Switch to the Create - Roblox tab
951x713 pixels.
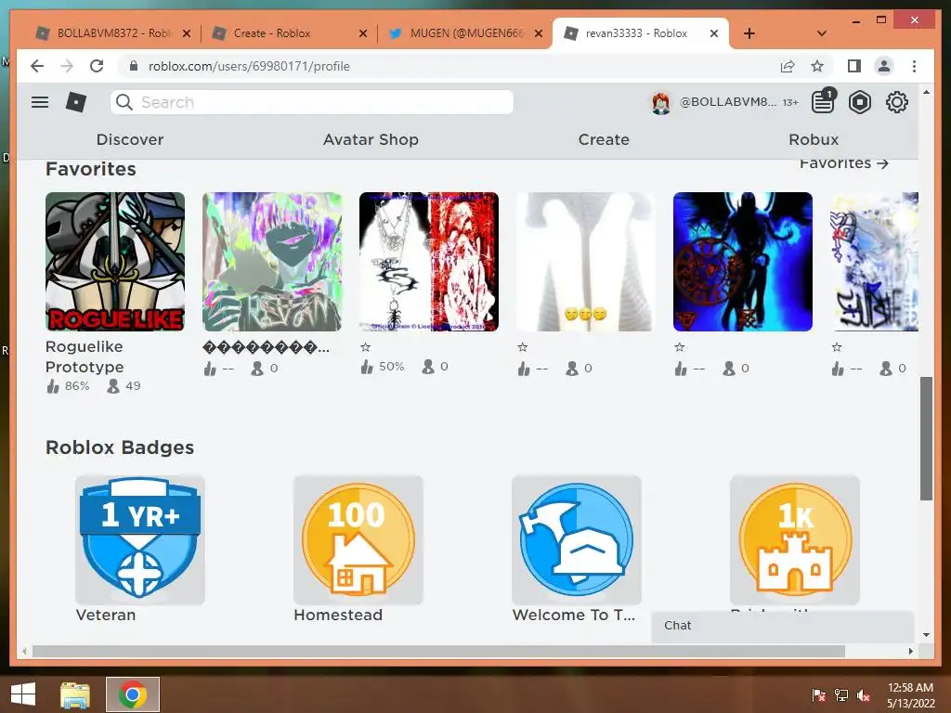point(288,33)
